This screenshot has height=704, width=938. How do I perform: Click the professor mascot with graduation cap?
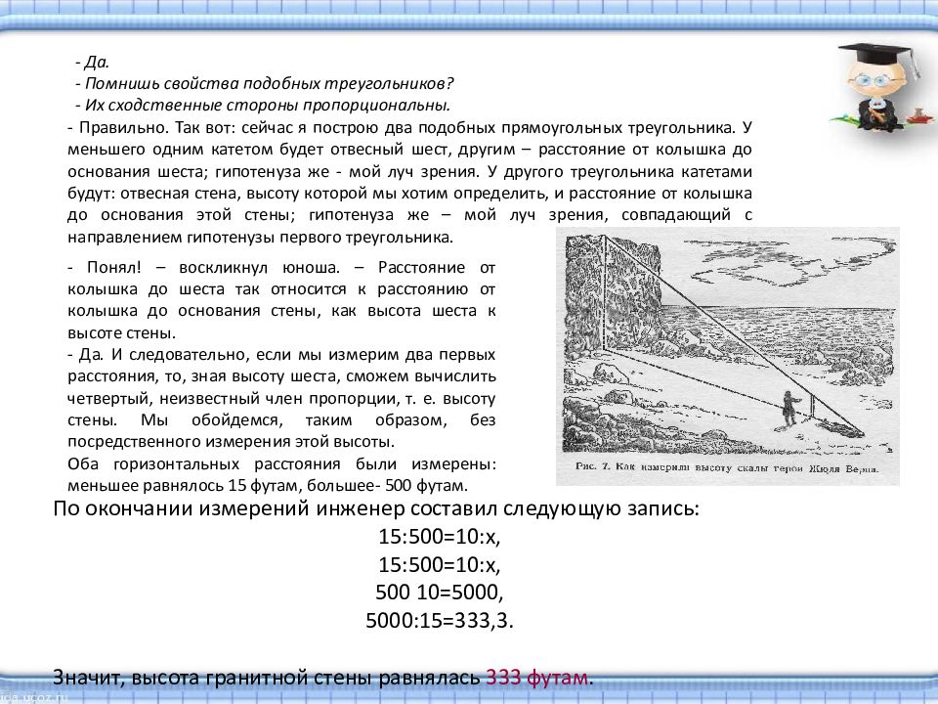tap(881, 87)
